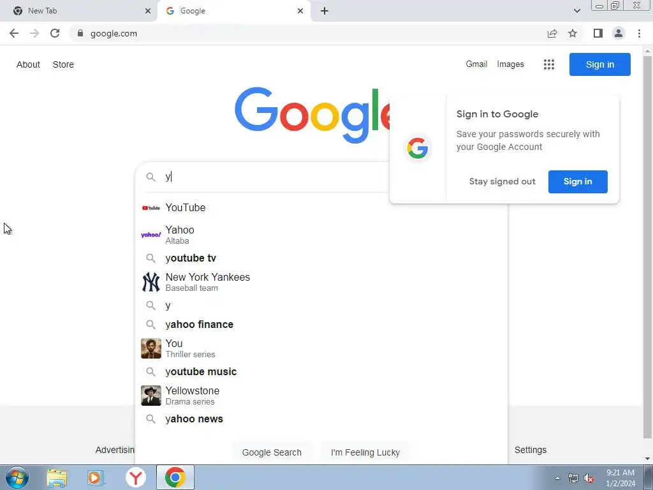Open the About link
Screen dimensions: 653x490
tap(28, 64)
